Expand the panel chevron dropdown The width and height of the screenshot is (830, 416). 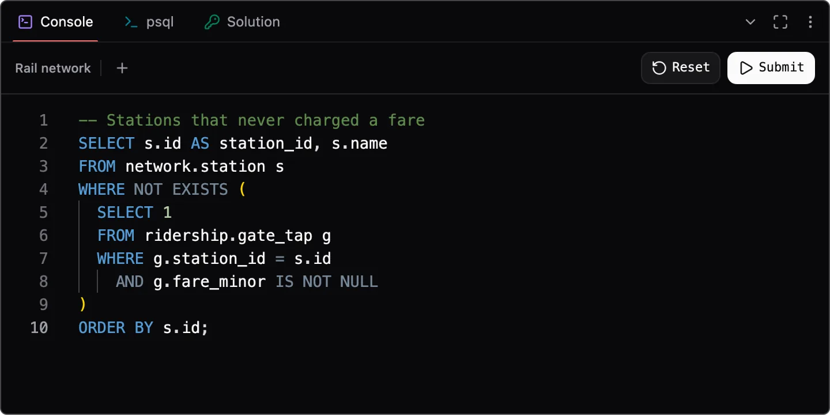click(x=750, y=22)
